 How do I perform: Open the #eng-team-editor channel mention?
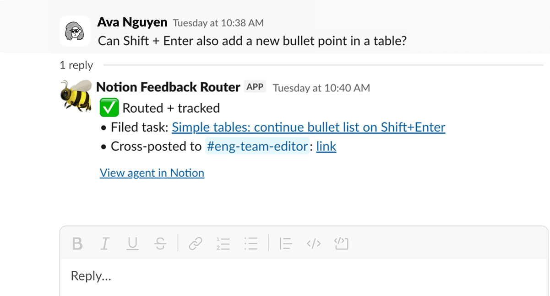(258, 146)
